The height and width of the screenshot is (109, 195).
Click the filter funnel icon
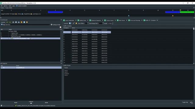(2, 25)
